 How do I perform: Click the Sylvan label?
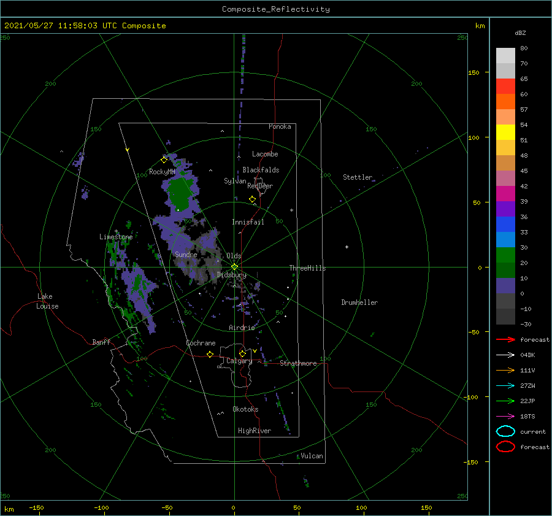pos(235,181)
